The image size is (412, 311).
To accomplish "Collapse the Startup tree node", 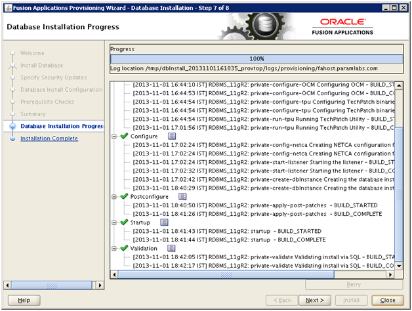I will [x=114, y=222].
